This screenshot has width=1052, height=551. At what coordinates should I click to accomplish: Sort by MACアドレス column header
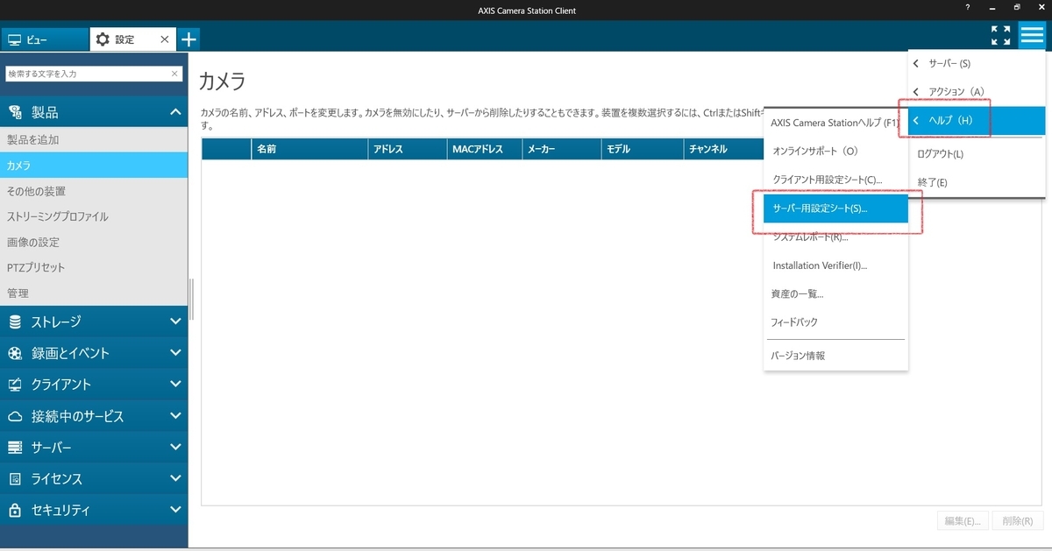point(485,149)
